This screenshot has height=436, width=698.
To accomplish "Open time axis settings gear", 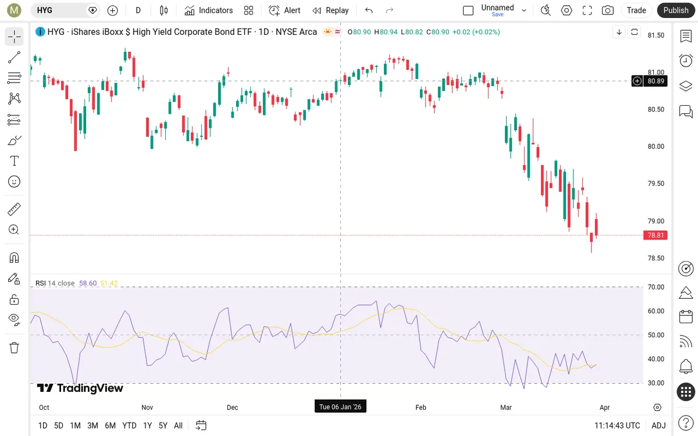I will coord(658,408).
